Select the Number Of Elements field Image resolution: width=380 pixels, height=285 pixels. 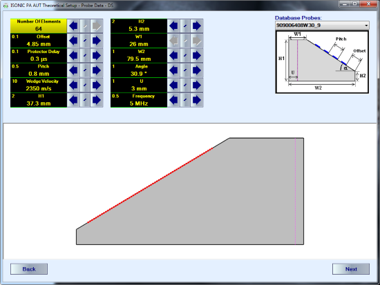pos(39,26)
